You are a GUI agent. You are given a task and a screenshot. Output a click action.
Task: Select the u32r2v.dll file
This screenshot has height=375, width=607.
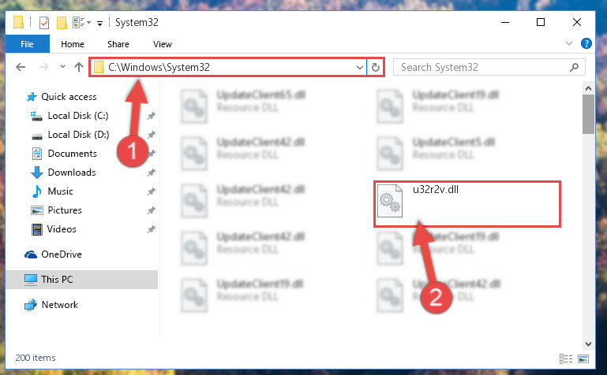[467, 204]
